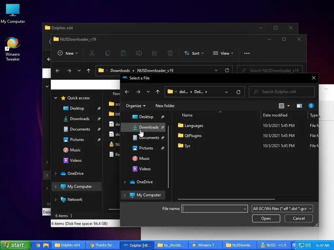This screenshot has height=250, width=334.
Task: Expand address bar dropdown in Select a File dialog
Action: point(226,92)
